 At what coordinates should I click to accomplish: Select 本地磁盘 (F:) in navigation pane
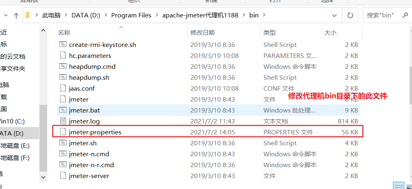pyautogui.click(x=15, y=158)
